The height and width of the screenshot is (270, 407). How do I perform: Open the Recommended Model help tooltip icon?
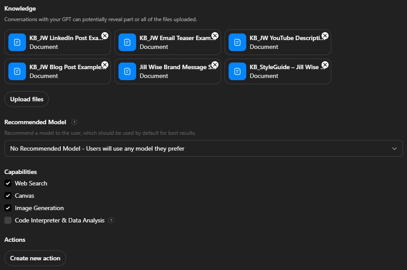(x=74, y=122)
